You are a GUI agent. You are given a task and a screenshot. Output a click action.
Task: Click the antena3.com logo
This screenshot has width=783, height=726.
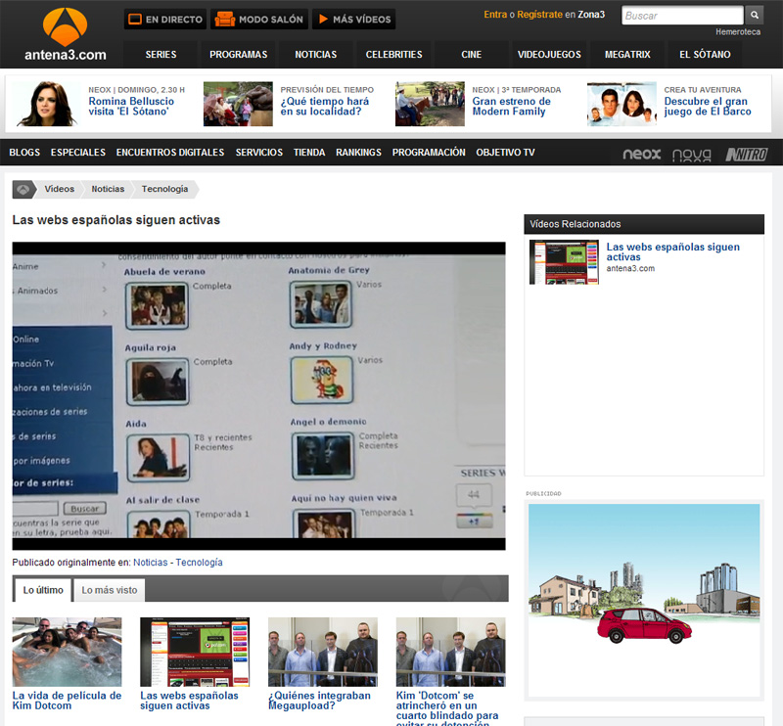pos(66,34)
